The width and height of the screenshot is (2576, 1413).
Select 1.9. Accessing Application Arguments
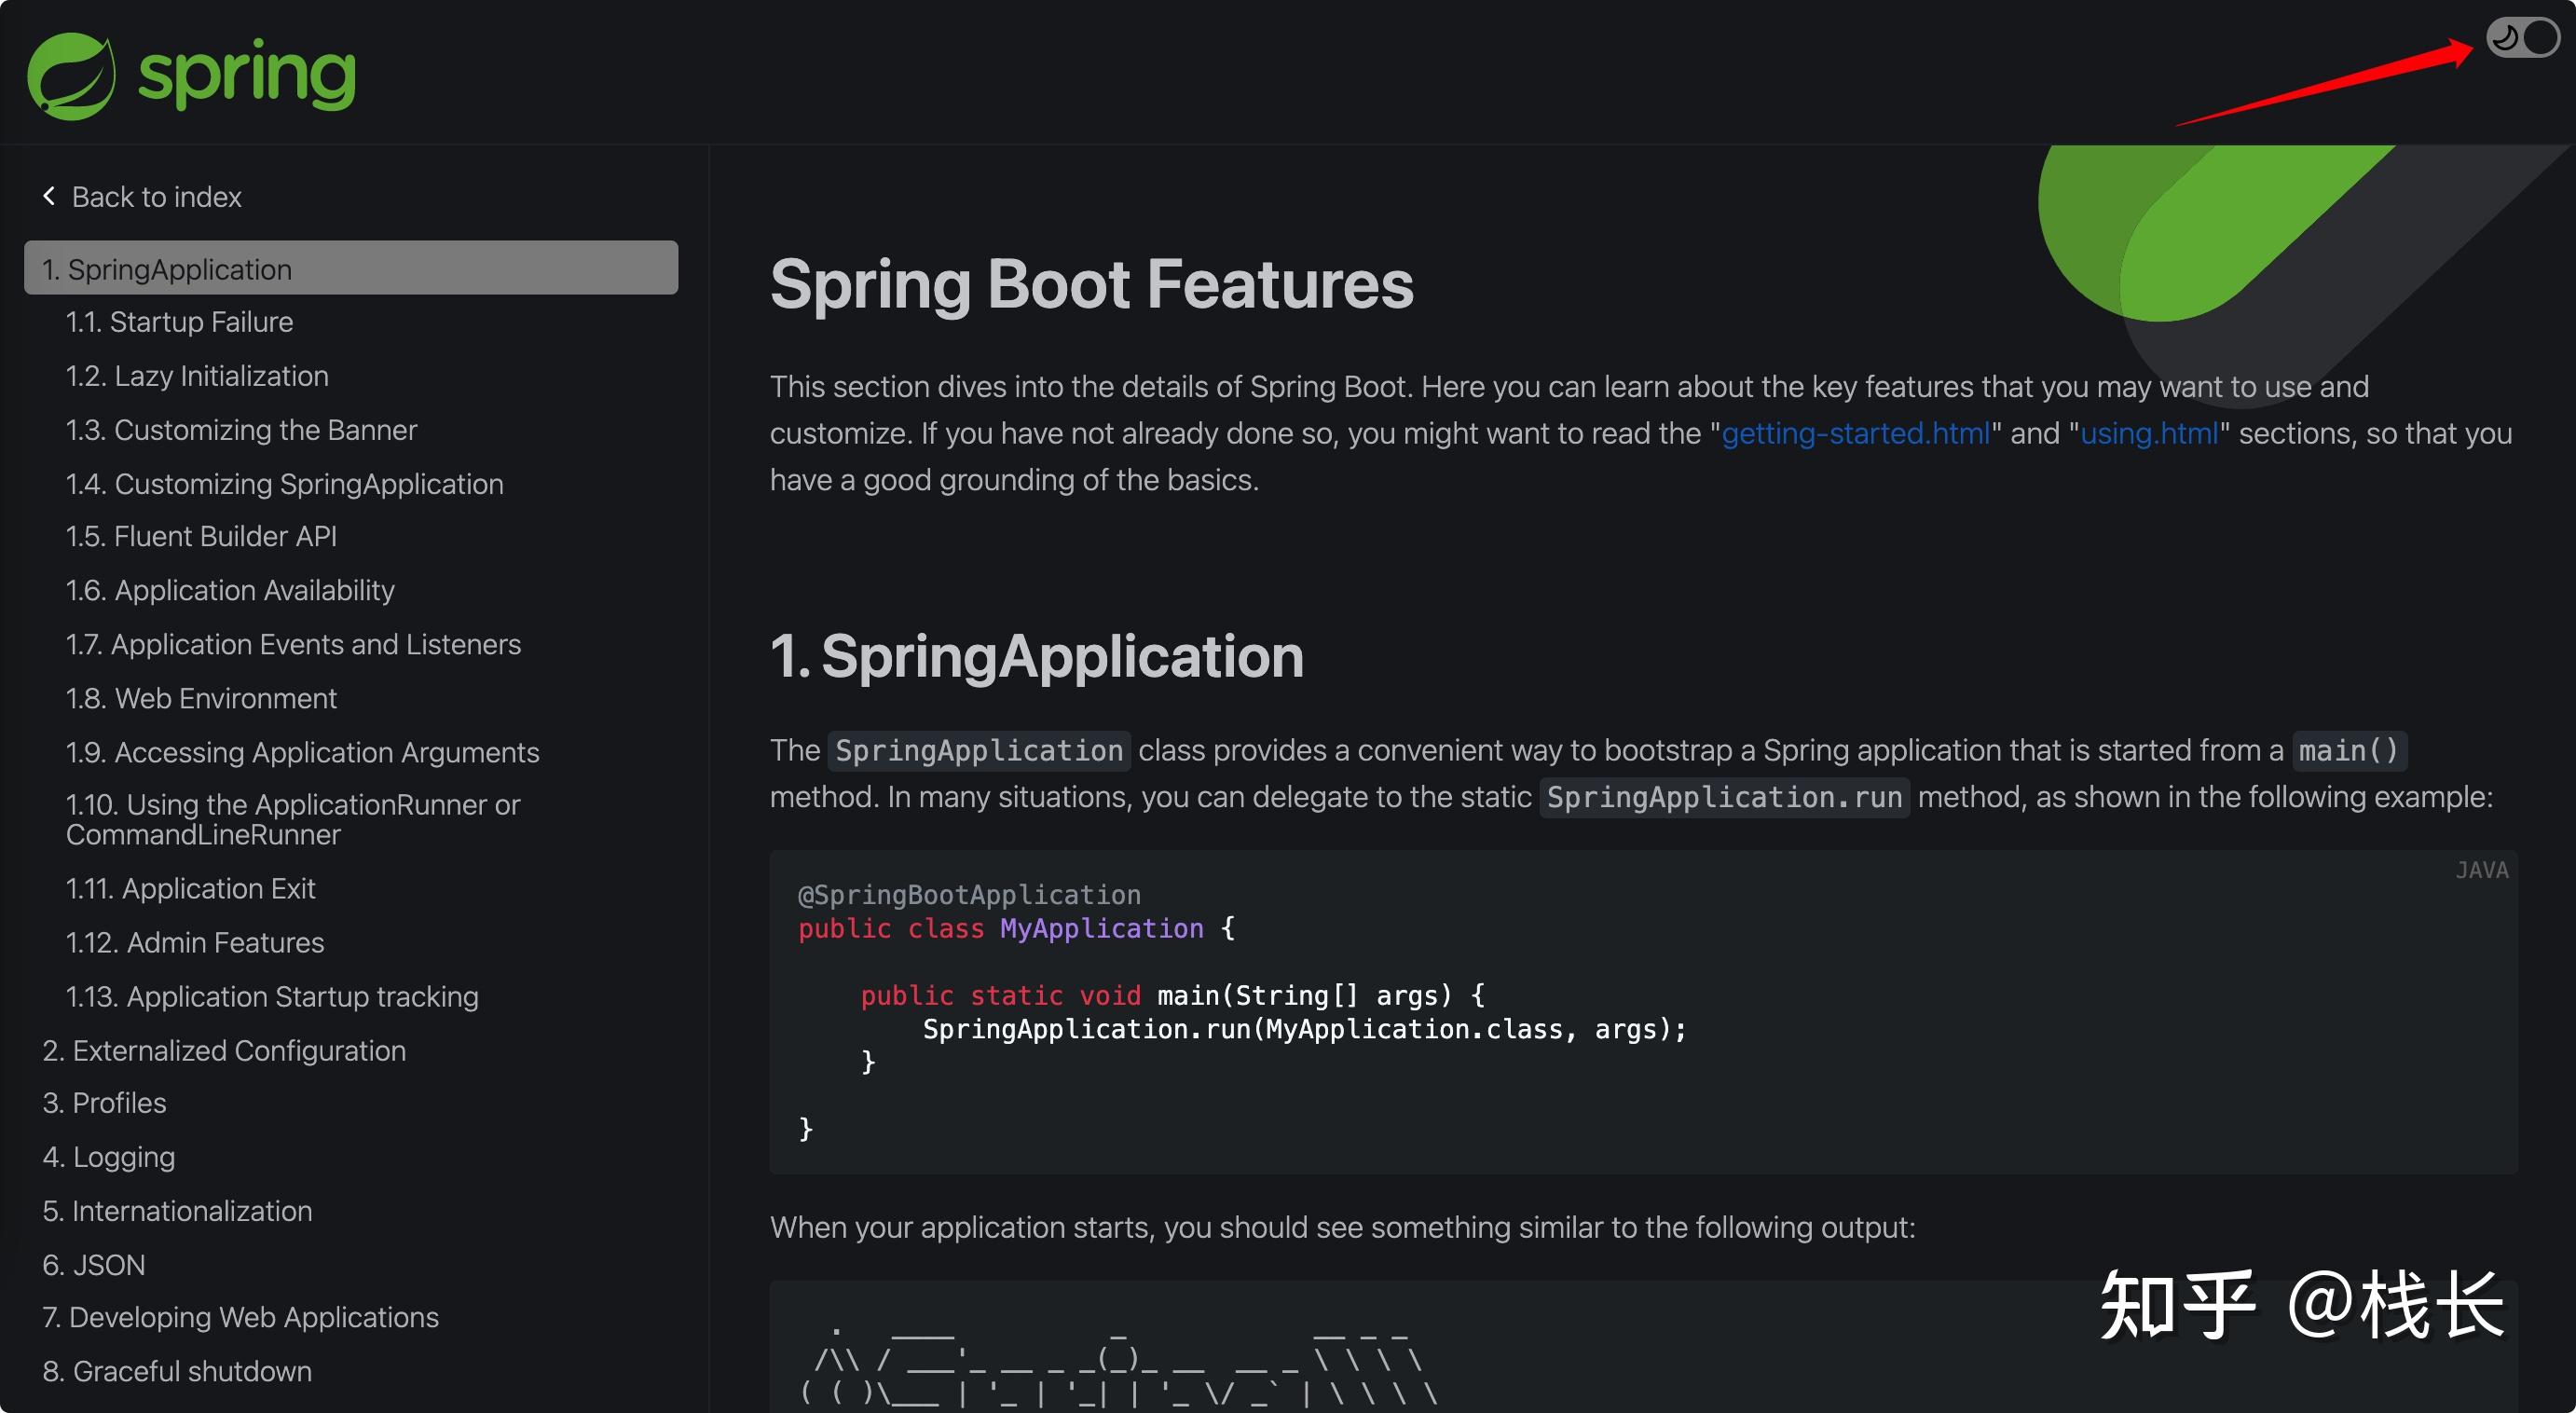[302, 751]
